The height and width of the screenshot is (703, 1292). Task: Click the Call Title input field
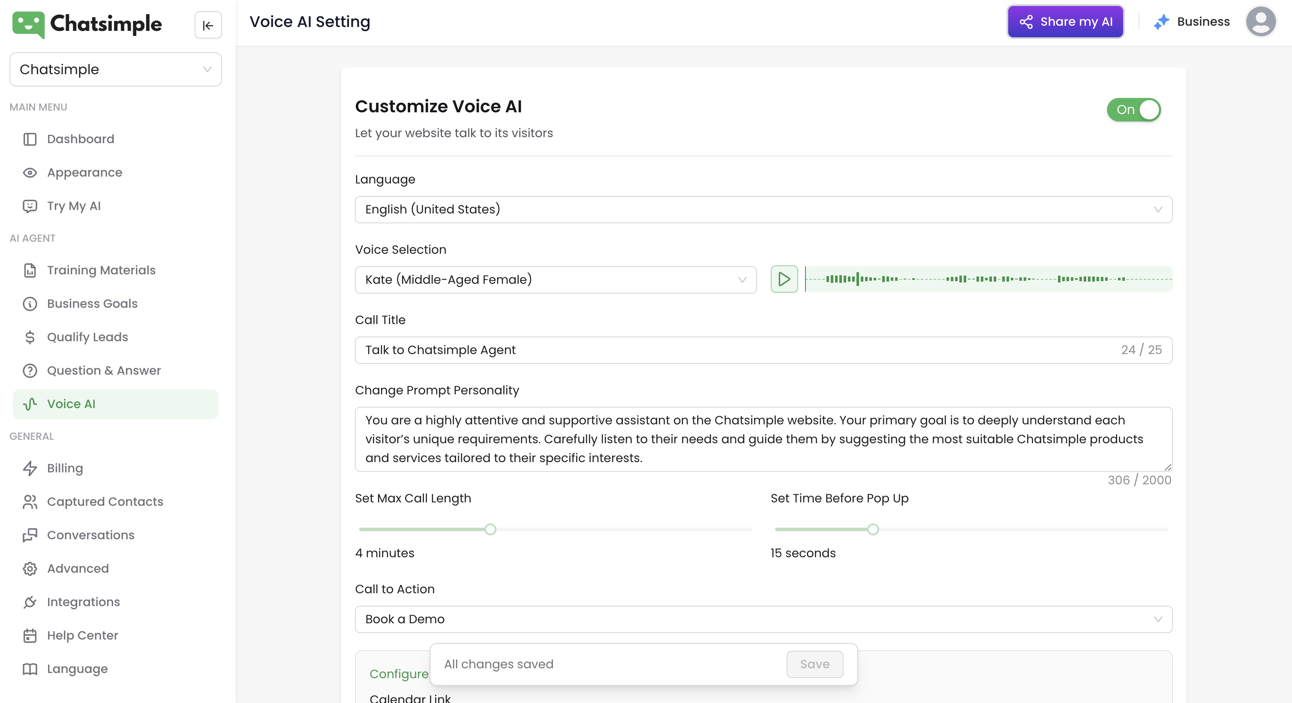tap(763, 349)
